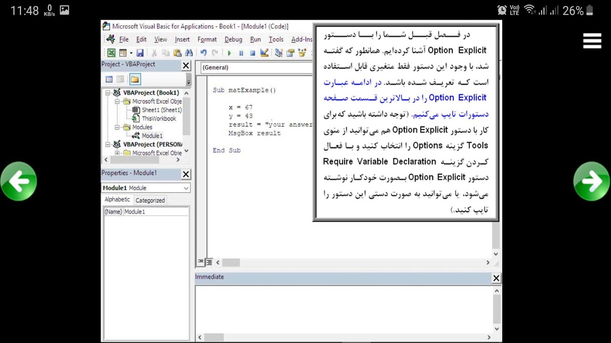Image resolution: width=611 pixels, height=343 pixels.
Task: Open the Object Browser toolbar icon
Action: tap(302, 53)
